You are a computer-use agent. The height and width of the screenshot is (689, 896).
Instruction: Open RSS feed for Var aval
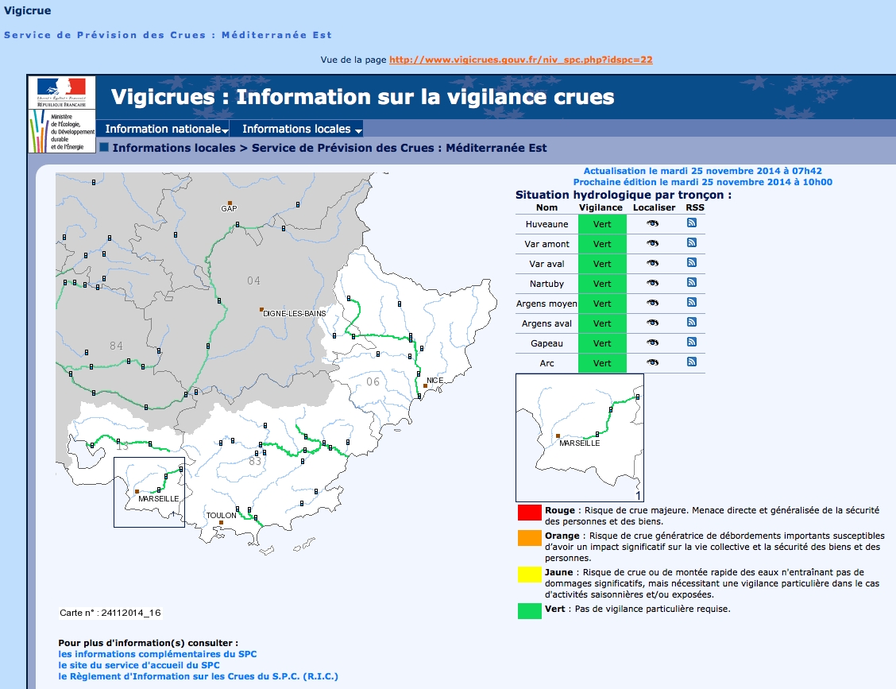pos(691,263)
